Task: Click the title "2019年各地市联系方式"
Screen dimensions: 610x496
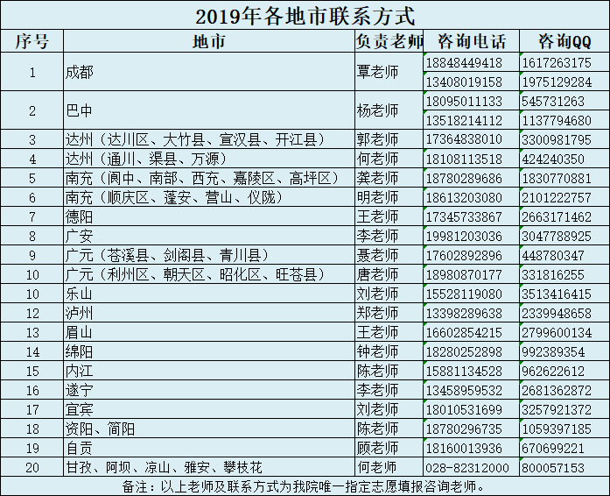Action: [305, 15]
